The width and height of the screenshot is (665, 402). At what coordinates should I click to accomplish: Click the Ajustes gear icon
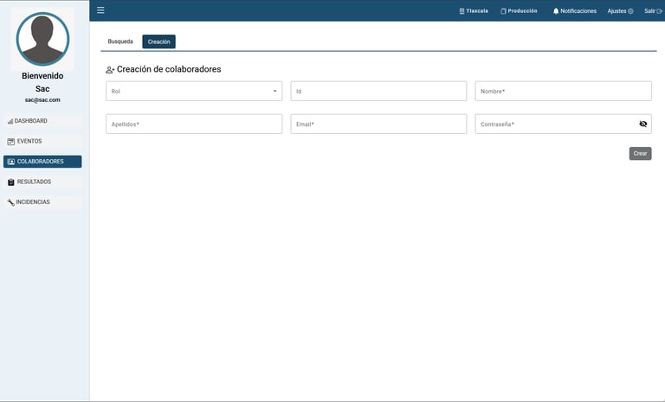pyautogui.click(x=630, y=11)
